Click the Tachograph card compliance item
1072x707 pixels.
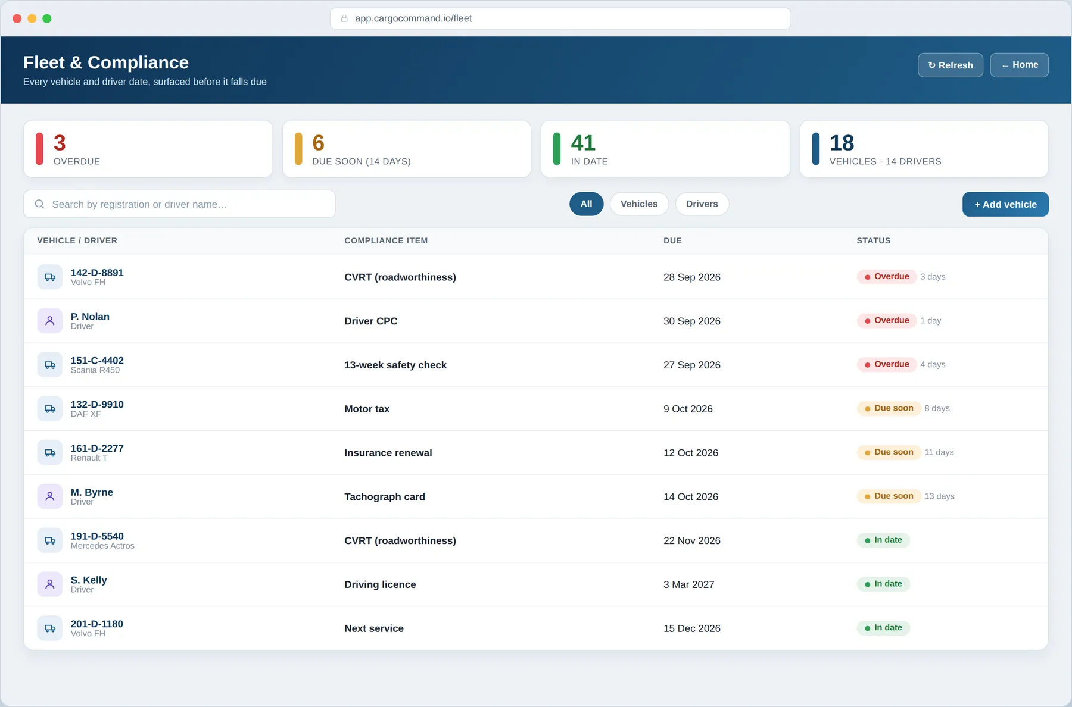pos(385,497)
